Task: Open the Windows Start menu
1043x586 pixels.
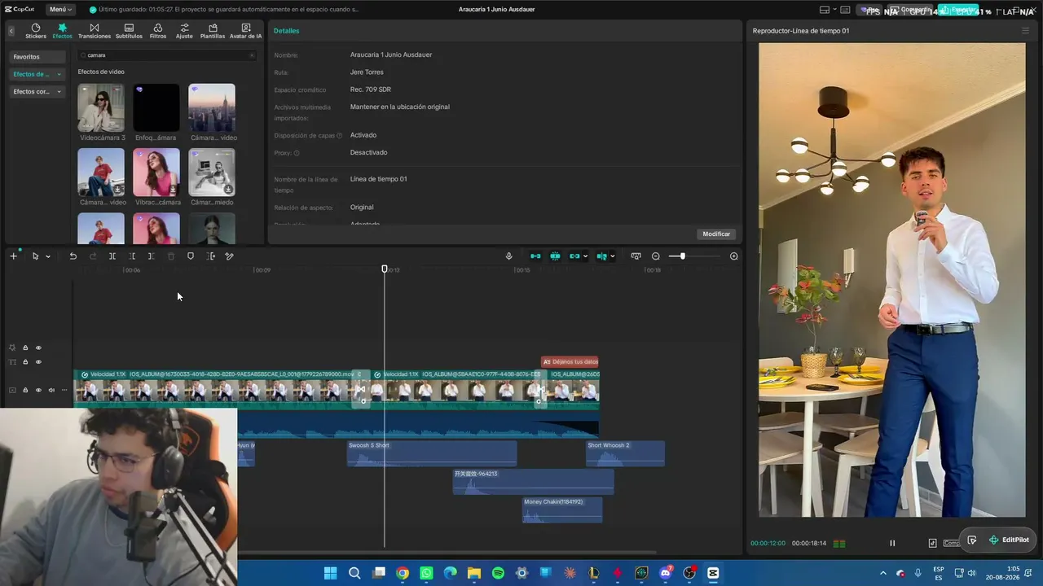Action: coord(330,573)
